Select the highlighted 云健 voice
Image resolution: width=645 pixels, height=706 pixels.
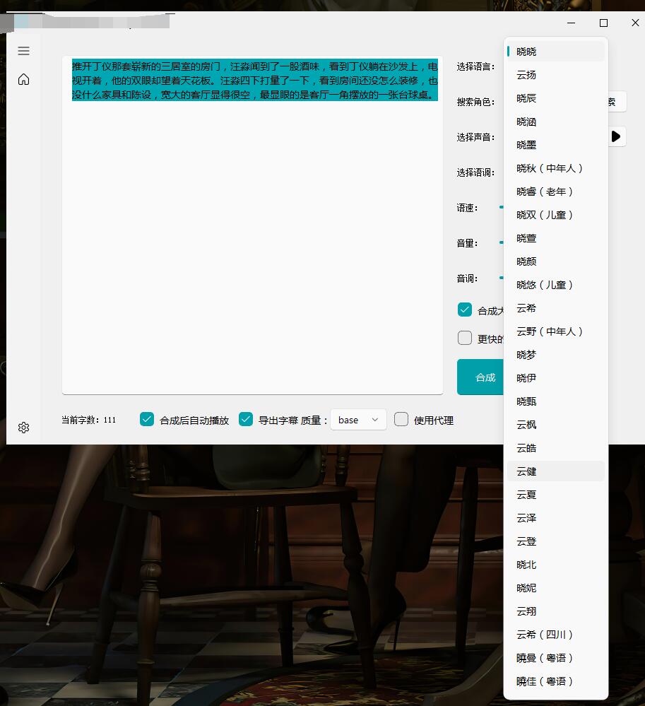pyautogui.click(x=556, y=471)
